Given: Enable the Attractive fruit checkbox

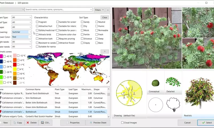Looking at the screenshot, I should click(x=37, y=26).
